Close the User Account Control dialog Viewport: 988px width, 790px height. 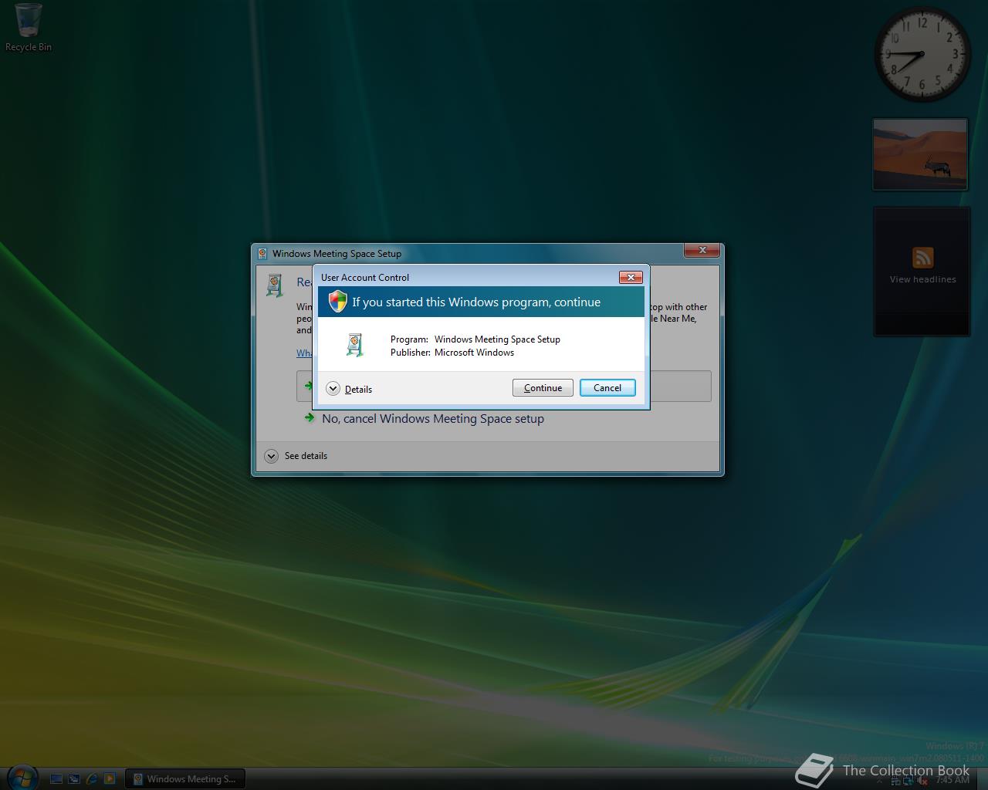tap(631, 277)
